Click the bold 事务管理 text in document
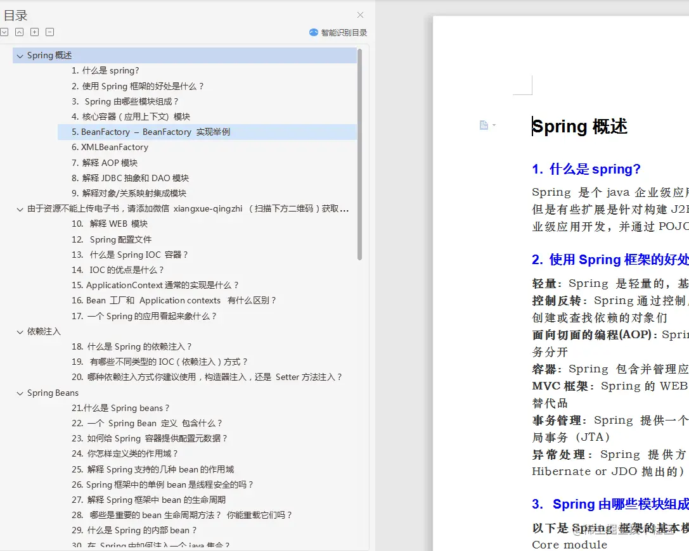 (557, 420)
